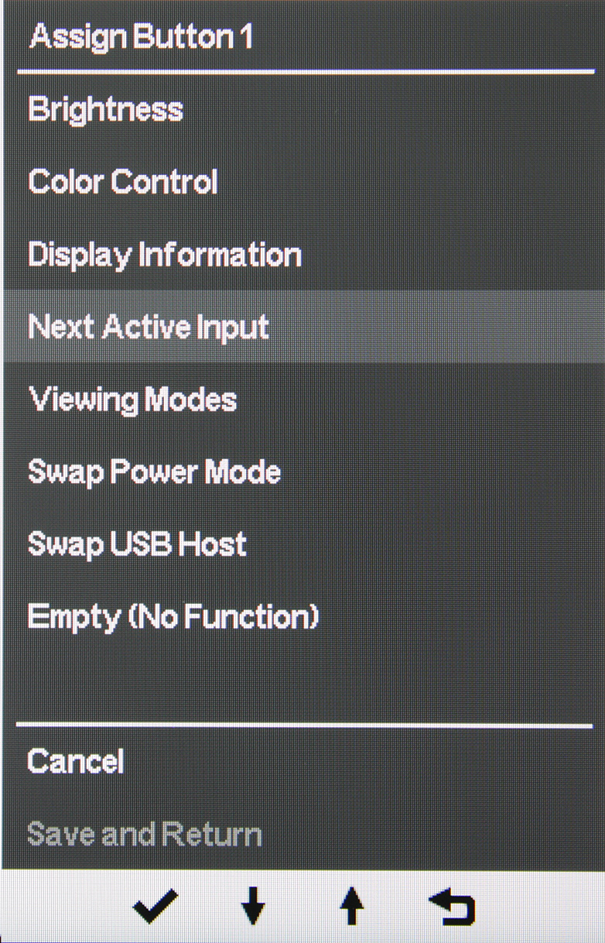The height and width of the screenshot is (943, 605).
Task: Select the Swap USB Host option
Action: [x=137, y=544]
